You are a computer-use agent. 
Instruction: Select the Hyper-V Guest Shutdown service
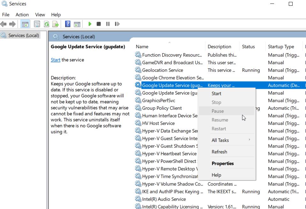tap(170, 146)
